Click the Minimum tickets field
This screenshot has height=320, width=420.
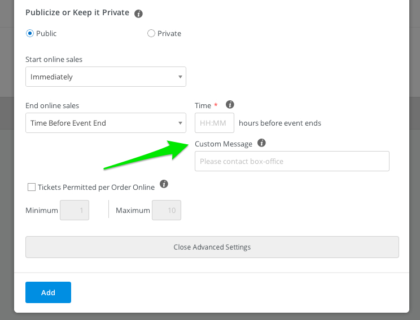click(75, 210)
